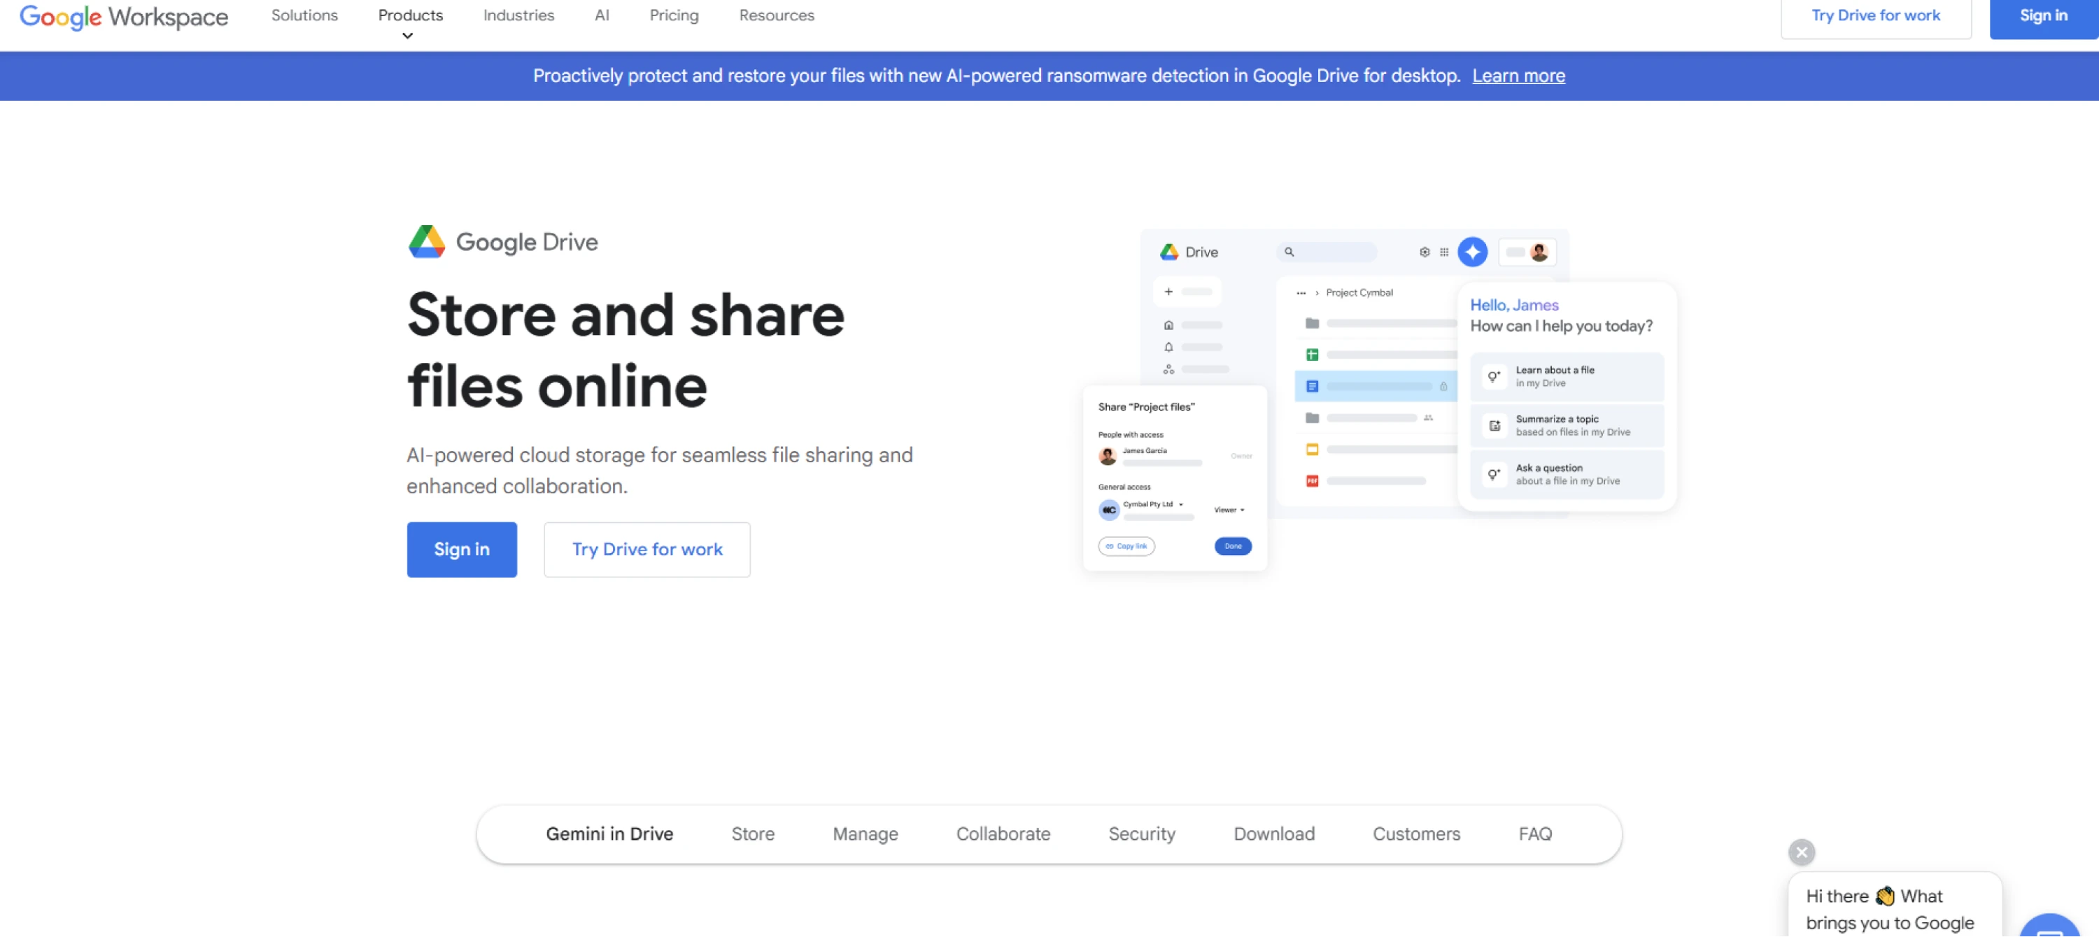Expand the Cymbal Pty Ltd access dropdown

tap(1181, 505)
